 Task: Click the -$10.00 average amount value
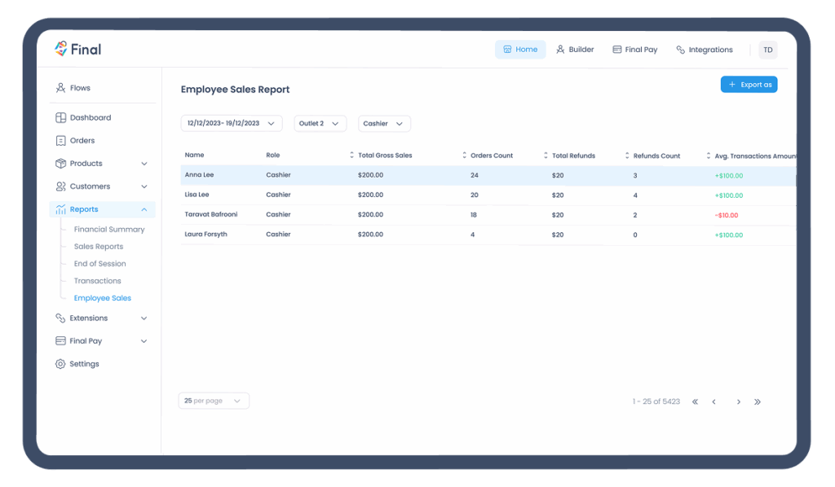click(x=727, y=215)
